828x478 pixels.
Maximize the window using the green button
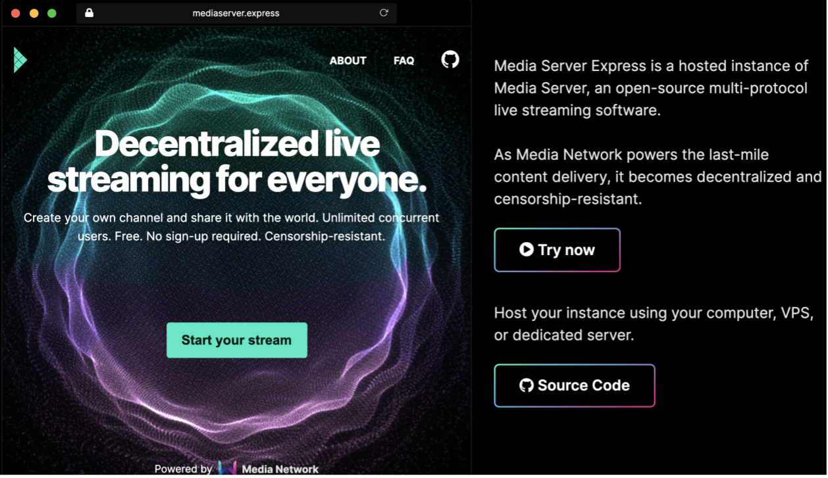click(52, 13)
